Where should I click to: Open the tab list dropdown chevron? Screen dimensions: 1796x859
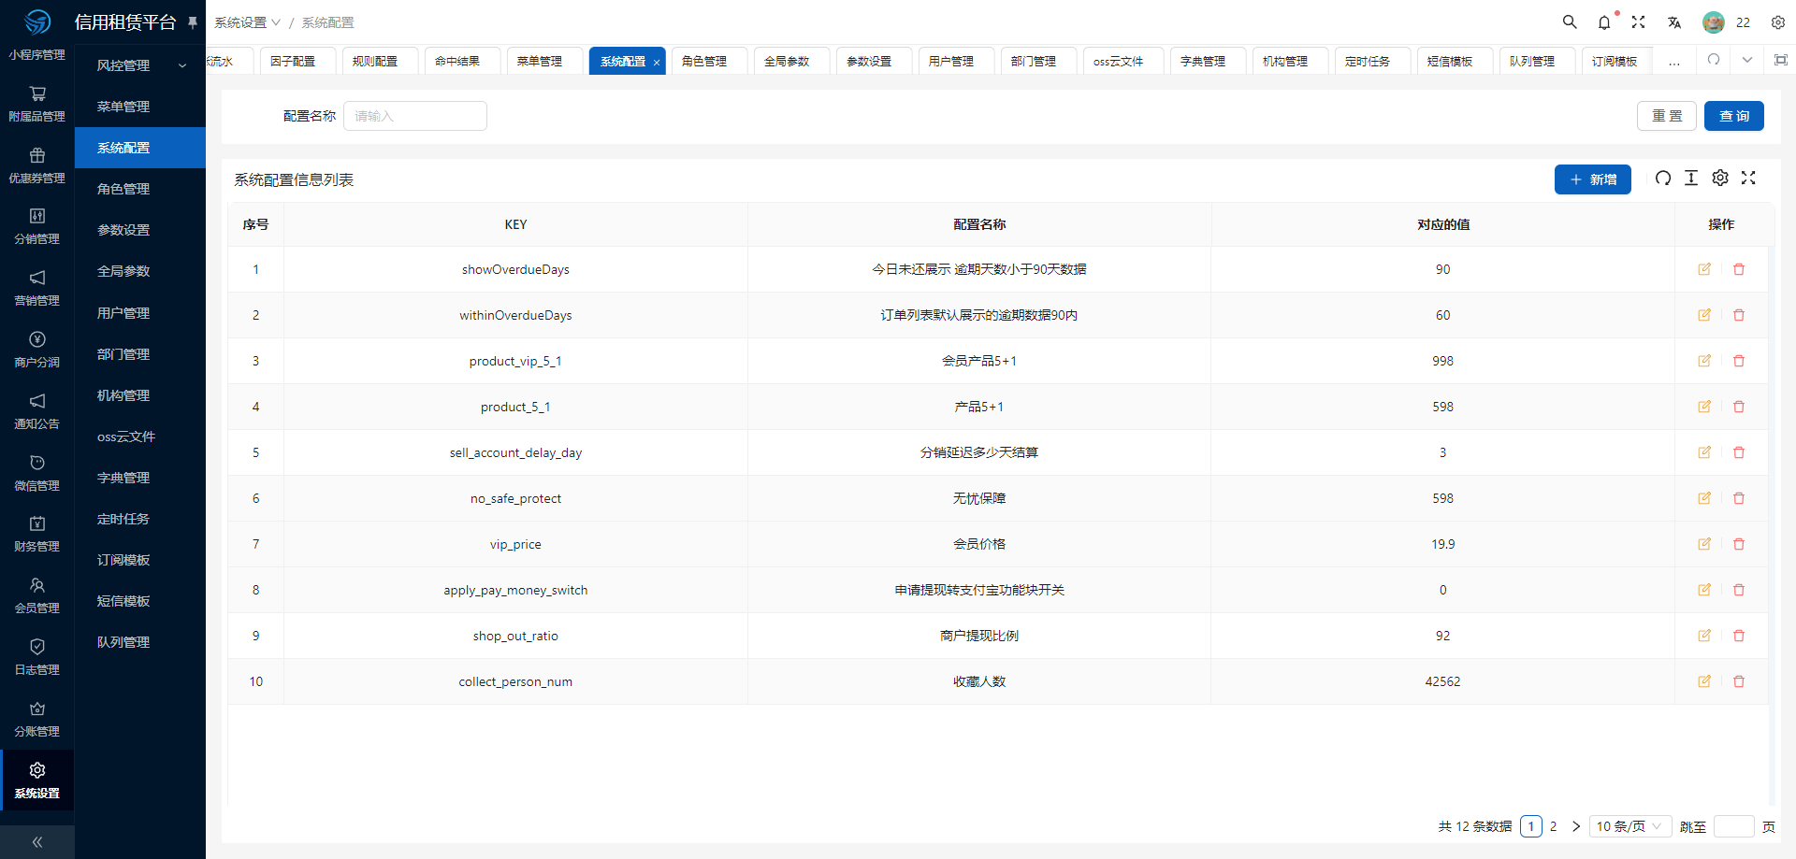point(1747,60)
